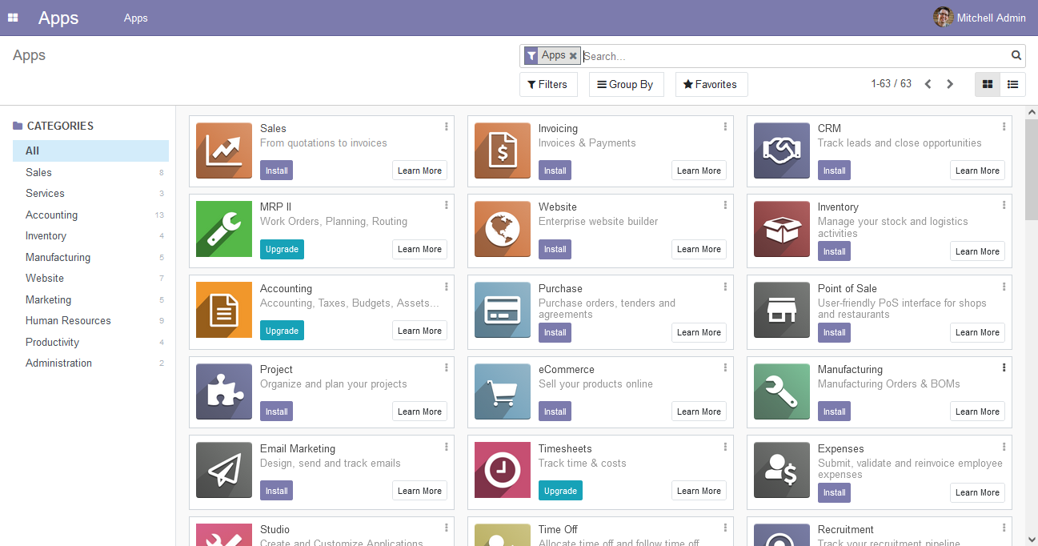
Task: Click the record pager 1-63 / 63
Action: [x=891, y=83]
